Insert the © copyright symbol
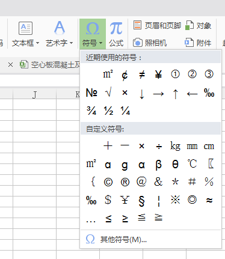This screenshot has height=259, width=225. 108,182
